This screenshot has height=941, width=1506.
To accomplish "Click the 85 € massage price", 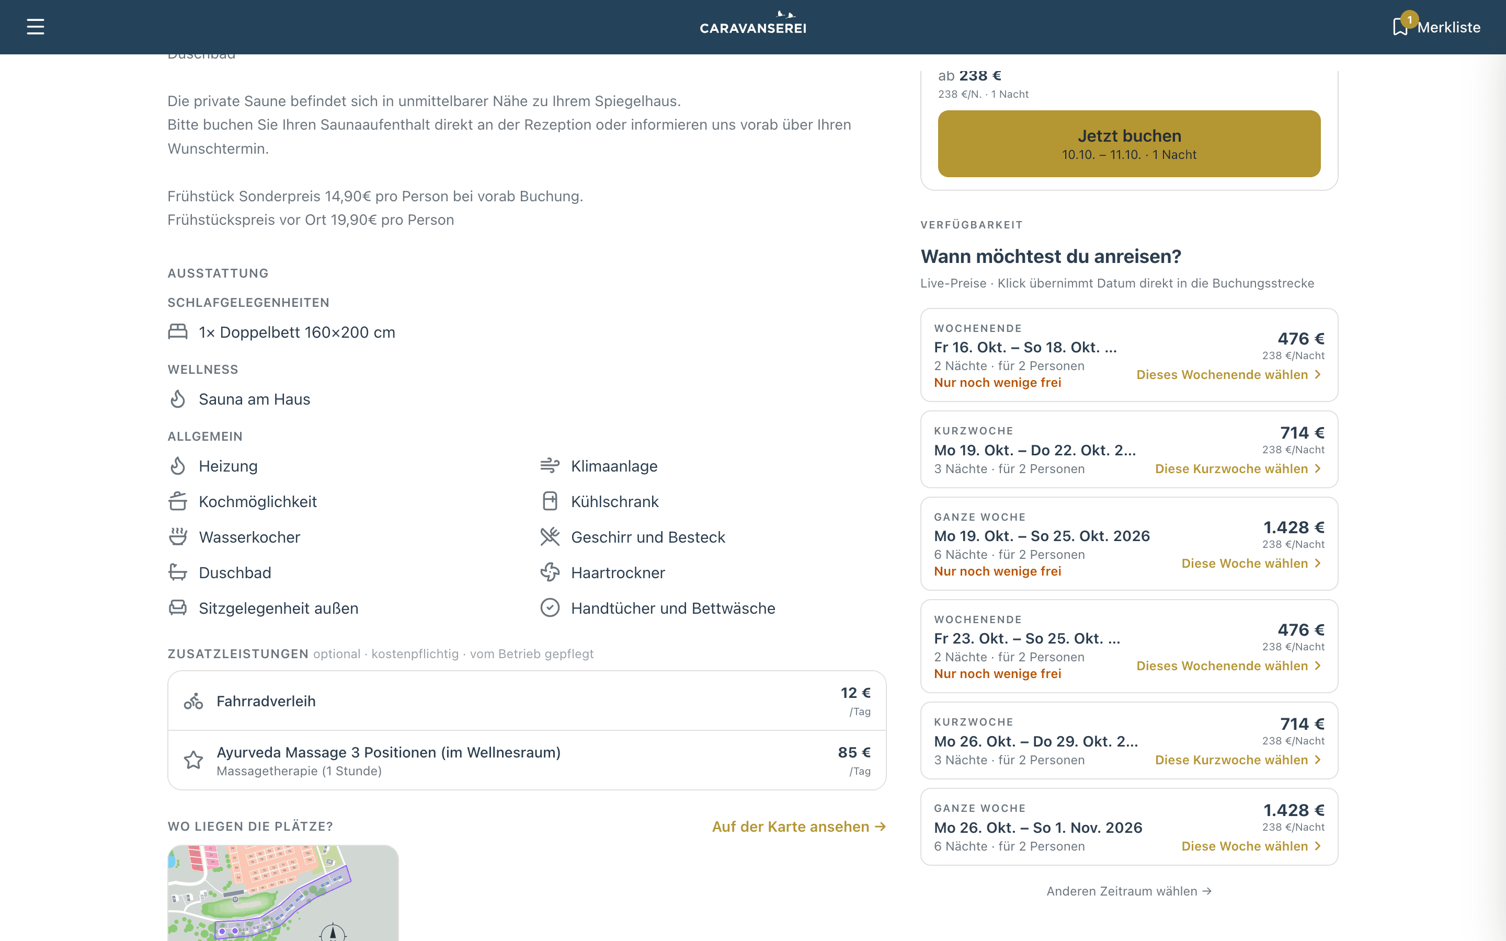I will [x=854, y=752].
